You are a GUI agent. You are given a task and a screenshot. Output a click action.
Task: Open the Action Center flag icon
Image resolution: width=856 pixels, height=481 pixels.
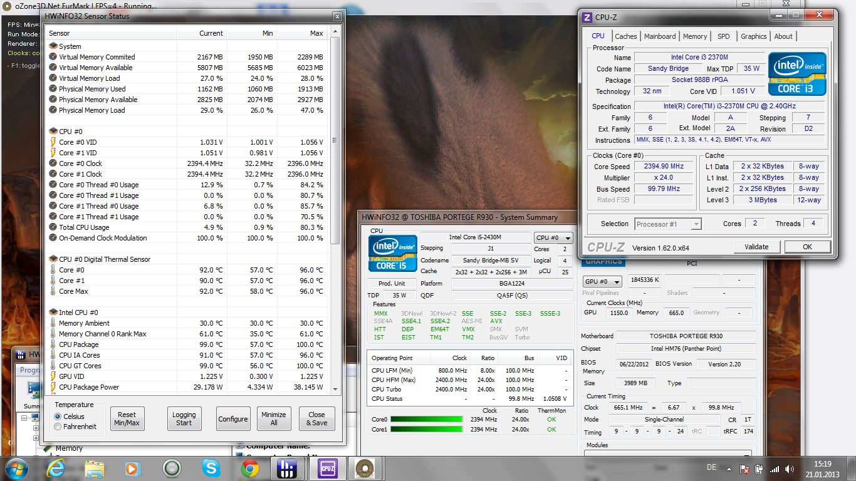click(x=746, y=468)
